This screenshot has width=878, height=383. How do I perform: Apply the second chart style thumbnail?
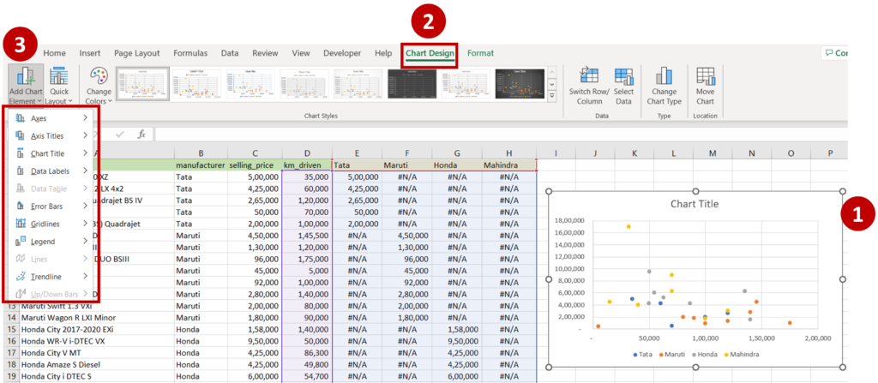coord(196,84)
